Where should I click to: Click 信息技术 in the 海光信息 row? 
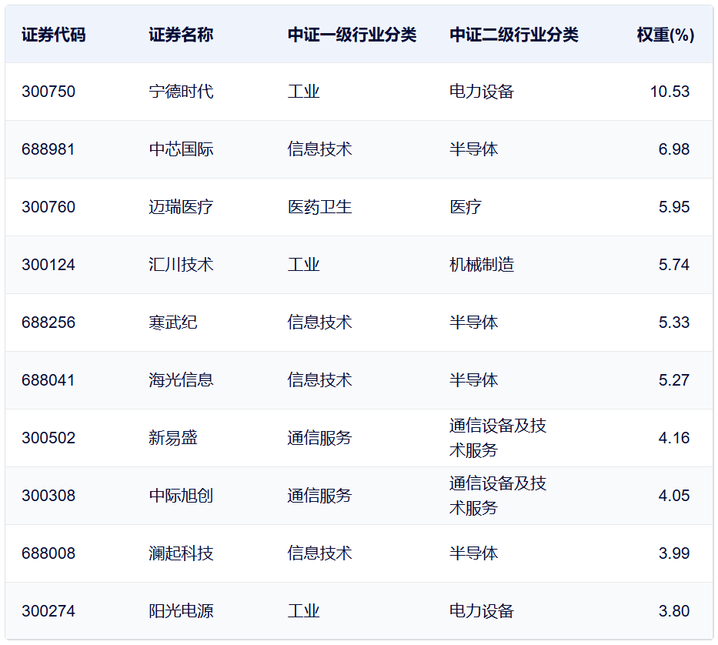pos(319,380)
